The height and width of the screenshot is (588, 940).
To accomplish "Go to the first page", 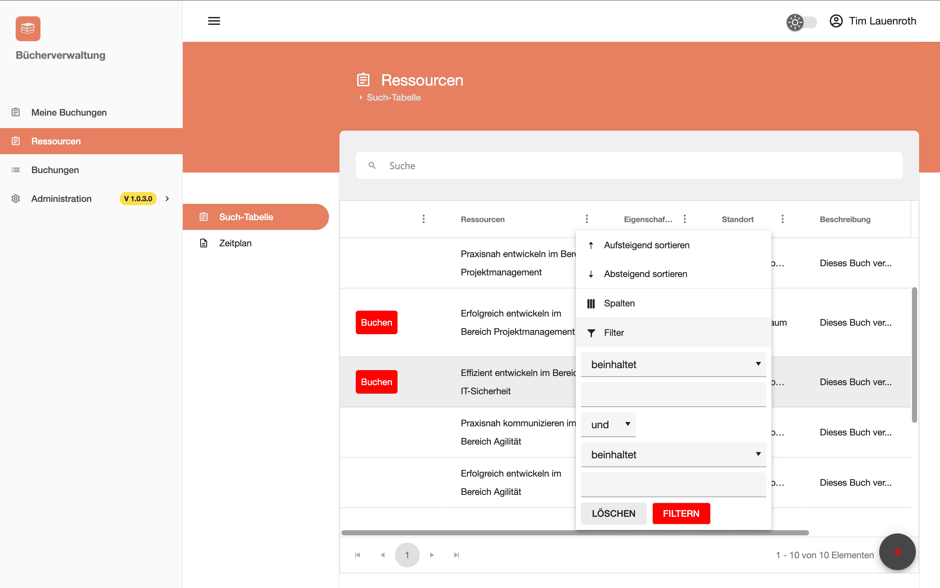I will [x=357, y=555].
